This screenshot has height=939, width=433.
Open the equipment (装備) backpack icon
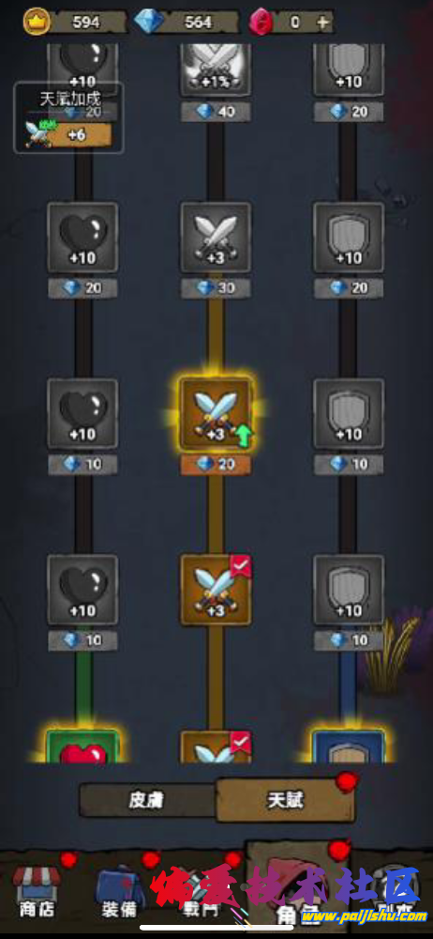[118, 891]
